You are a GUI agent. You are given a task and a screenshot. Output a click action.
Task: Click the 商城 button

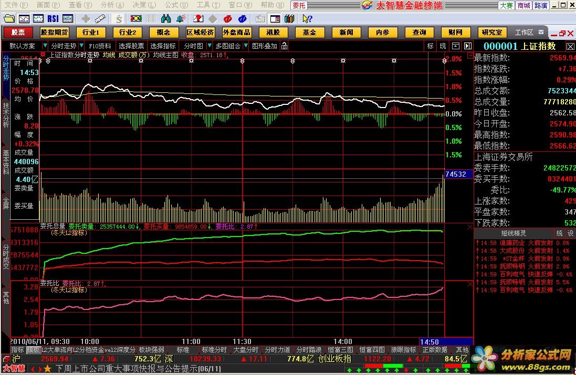(523, 5)
